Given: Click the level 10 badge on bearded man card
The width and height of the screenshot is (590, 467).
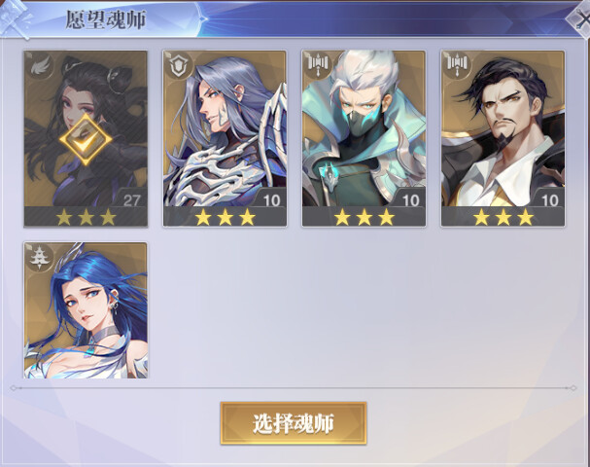Looking at the screenshot, I should click(x=549, y=199).
